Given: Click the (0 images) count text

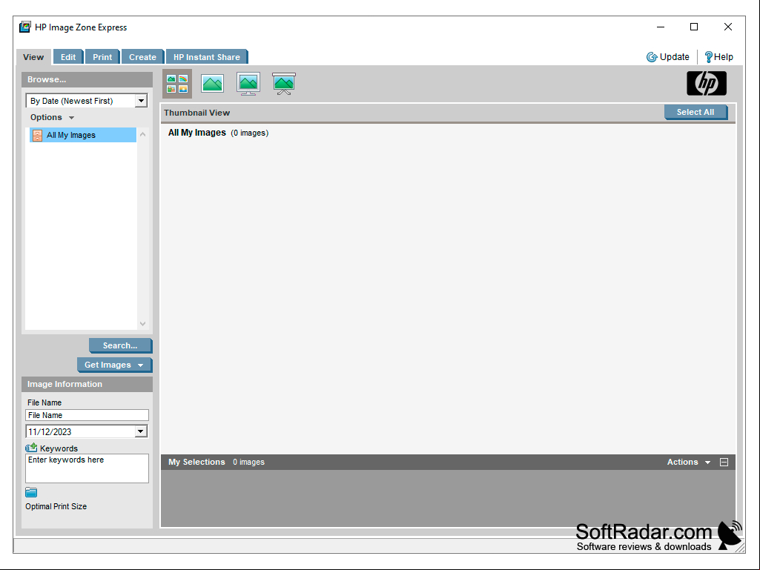Looking at the screenshot, I should (250, 133).
